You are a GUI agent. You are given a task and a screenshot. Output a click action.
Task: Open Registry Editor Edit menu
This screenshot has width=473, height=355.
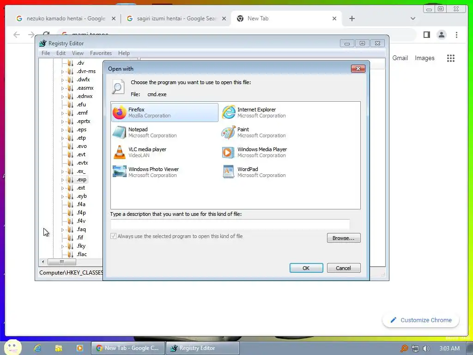[x=61, y=53]
